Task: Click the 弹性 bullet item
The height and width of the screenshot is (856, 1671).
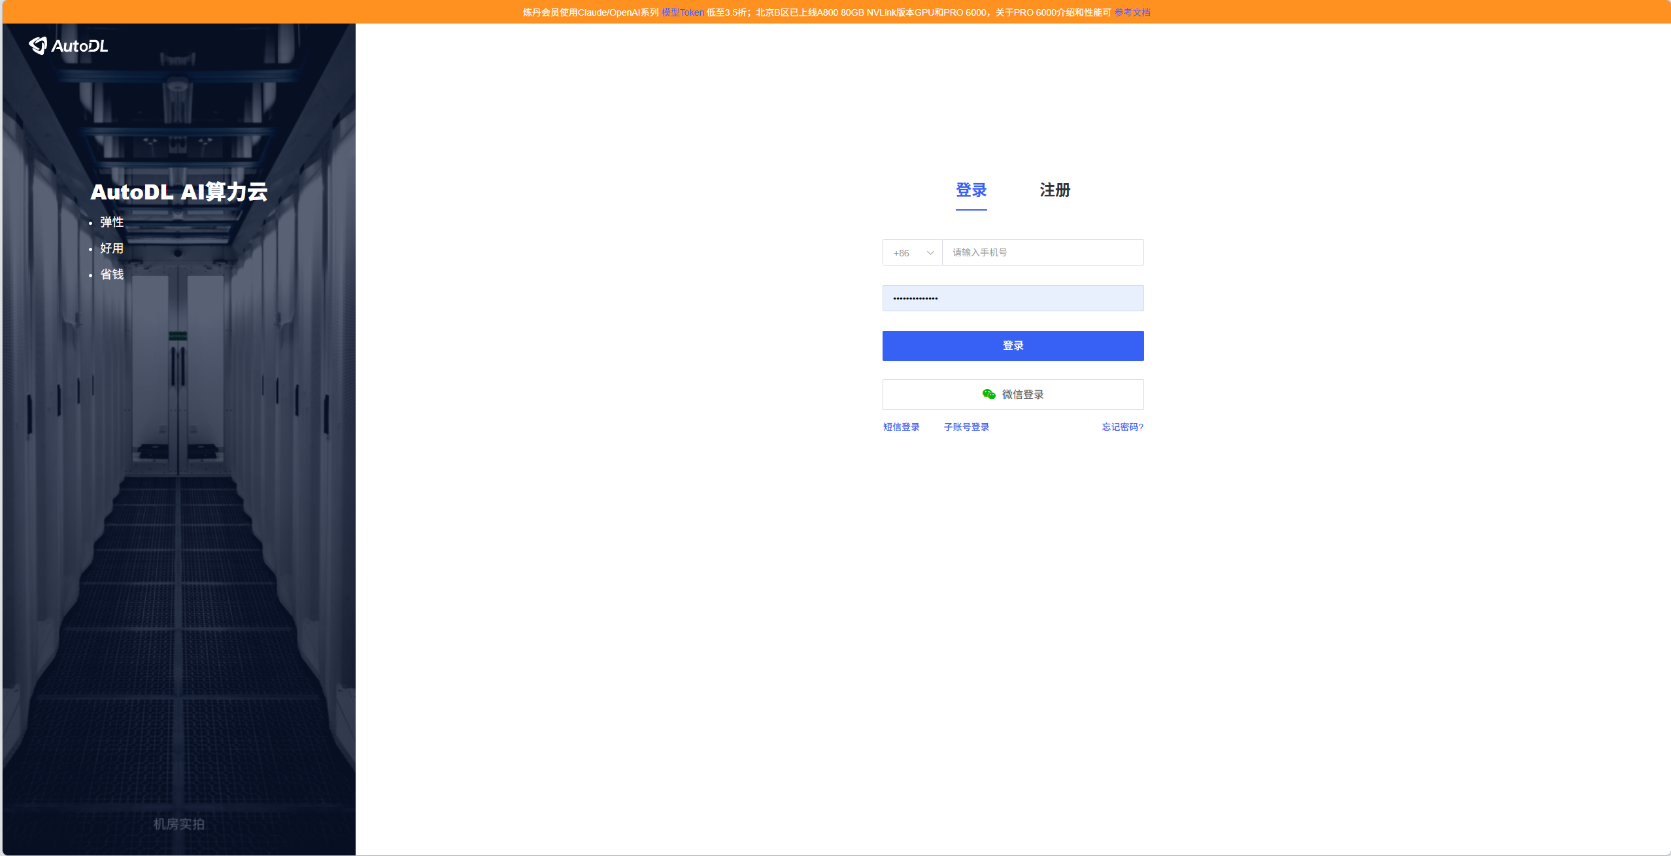Action: pyautogui.click(x=112, y=222)
